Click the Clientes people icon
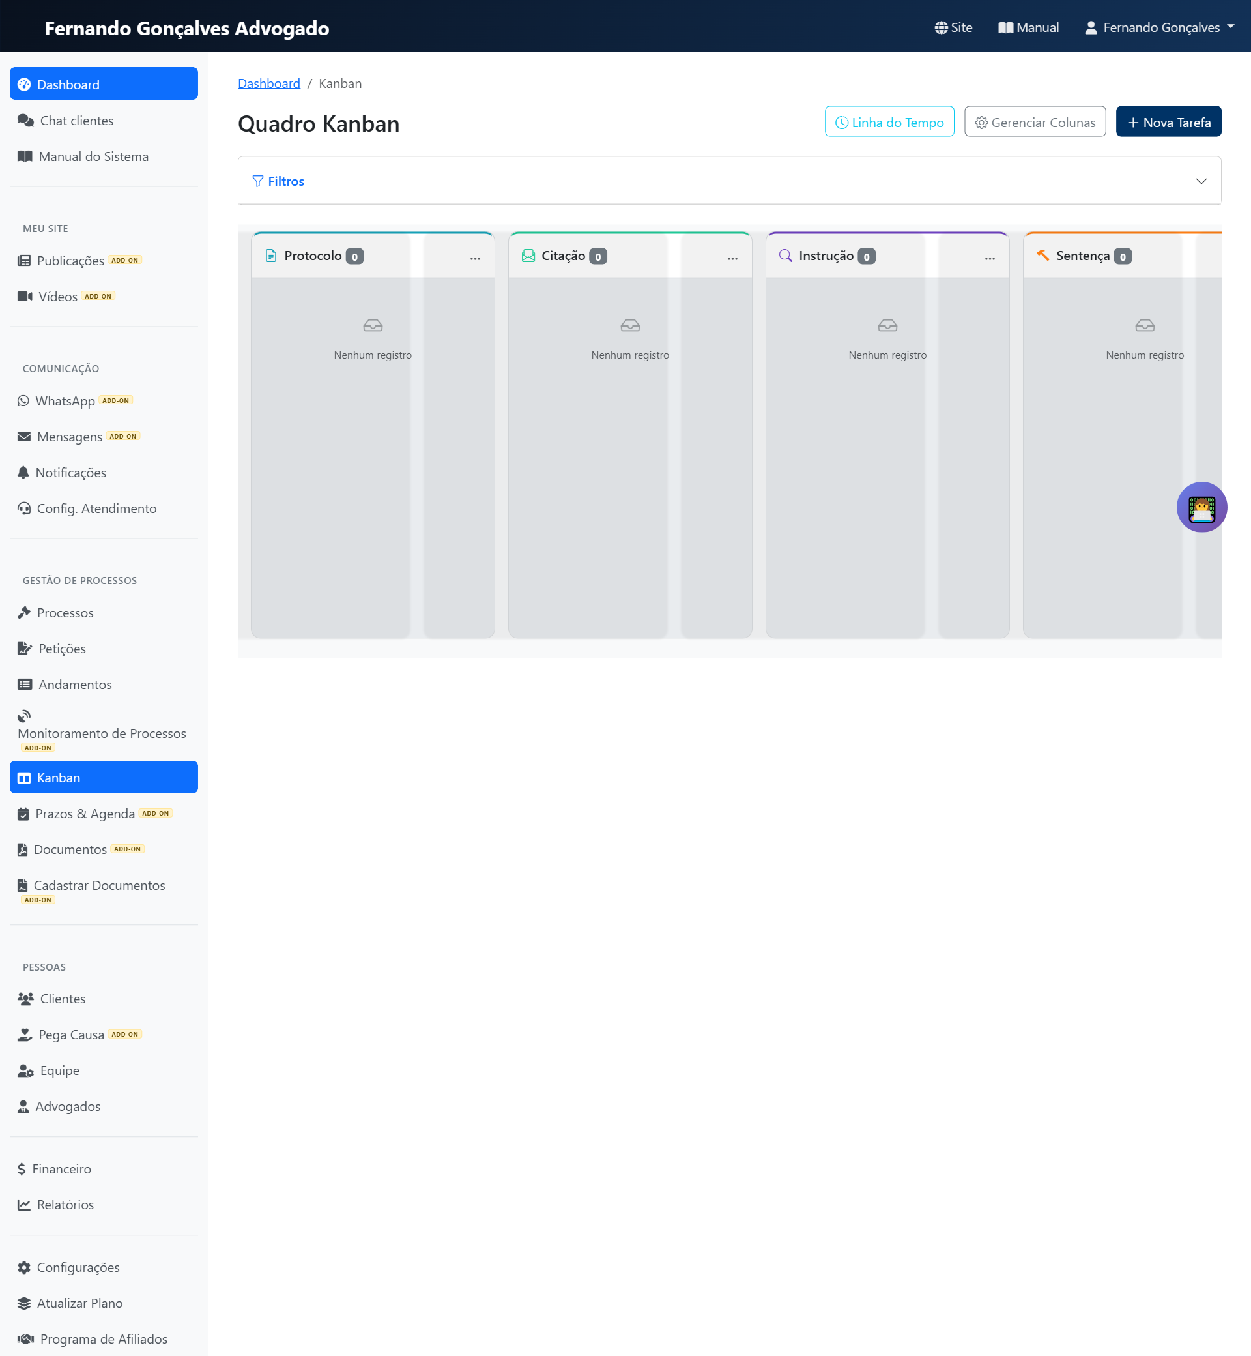The image size is (1251, 1356). coord(25,998)
